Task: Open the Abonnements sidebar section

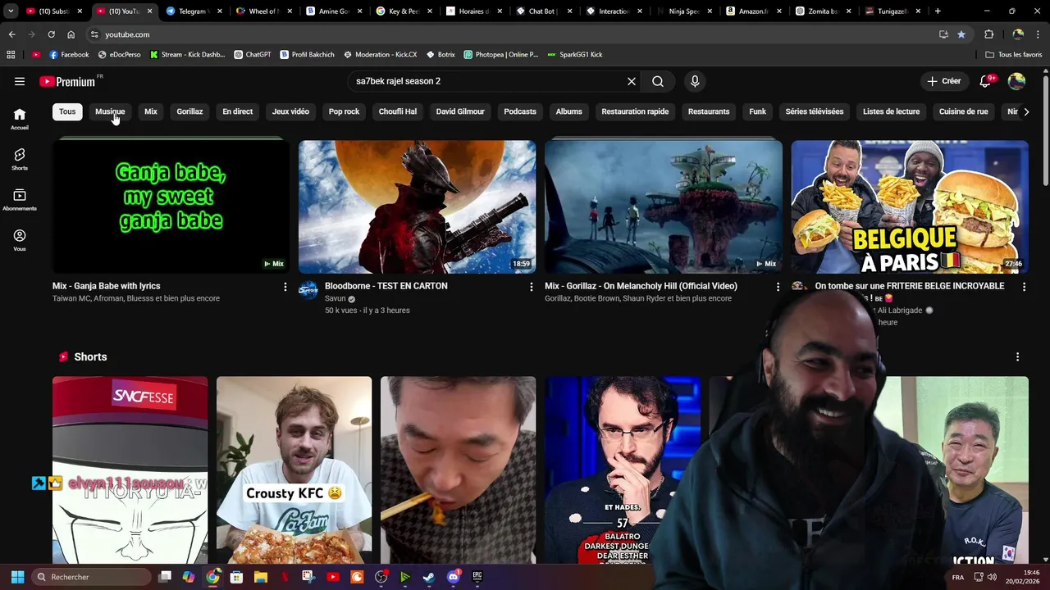Action: [x=20, y=200]
